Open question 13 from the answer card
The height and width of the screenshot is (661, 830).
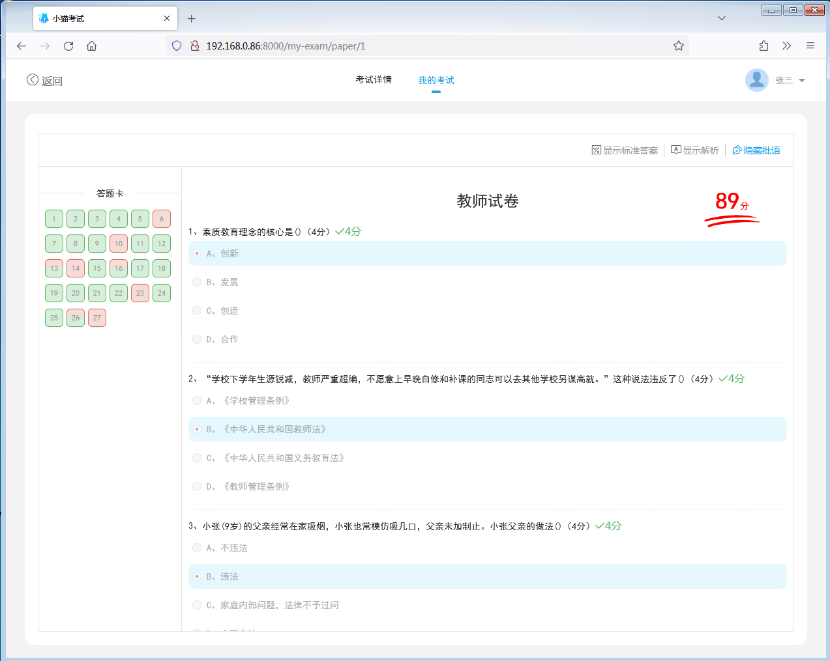point(54,268)
